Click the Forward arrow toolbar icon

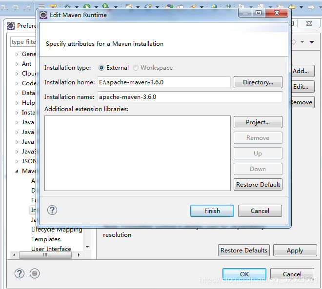(311, 7)
